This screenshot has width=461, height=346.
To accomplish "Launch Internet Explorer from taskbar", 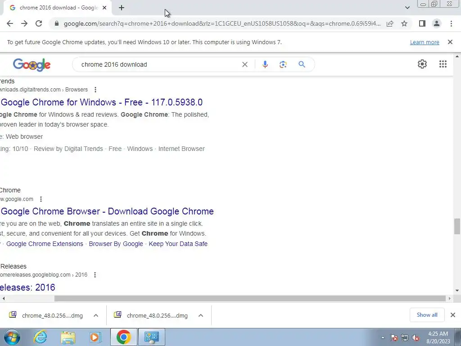I will (40, 337).
